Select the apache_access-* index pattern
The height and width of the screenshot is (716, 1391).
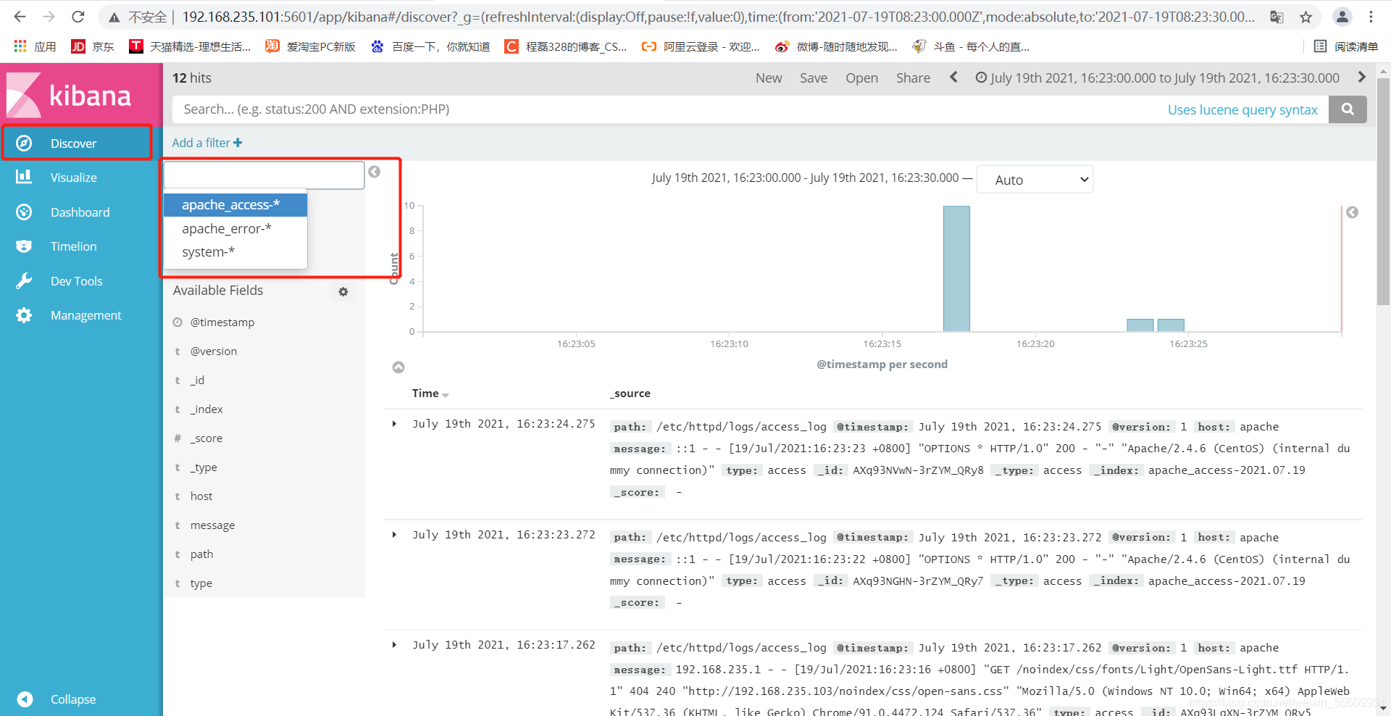pyautogui.click(x=235, y=205)
